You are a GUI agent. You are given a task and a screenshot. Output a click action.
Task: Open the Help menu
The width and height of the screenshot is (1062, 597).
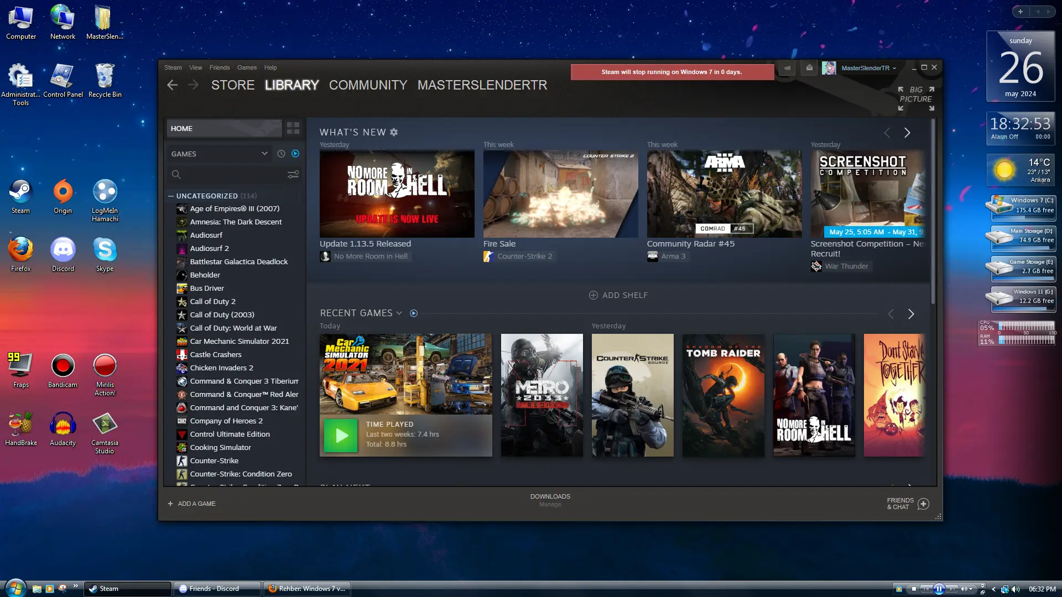(270, 67)
